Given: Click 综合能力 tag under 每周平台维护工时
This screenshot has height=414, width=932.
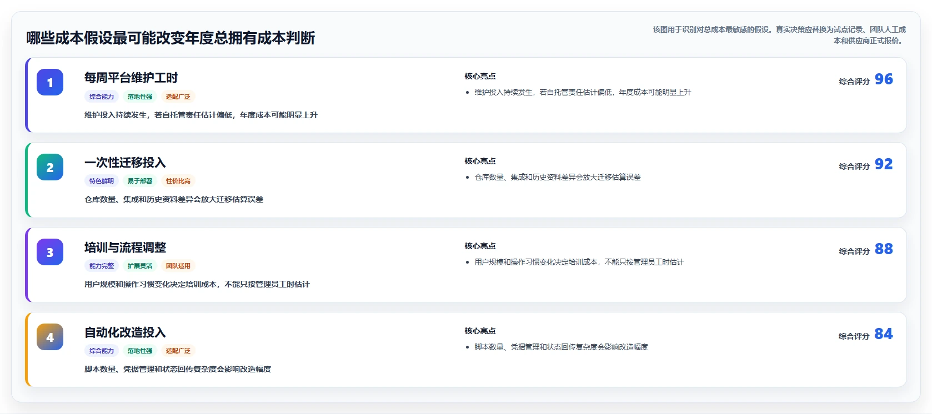Looking at the screenshot, I should 102,97.
